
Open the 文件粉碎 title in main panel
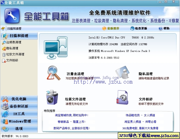[146, 99]
